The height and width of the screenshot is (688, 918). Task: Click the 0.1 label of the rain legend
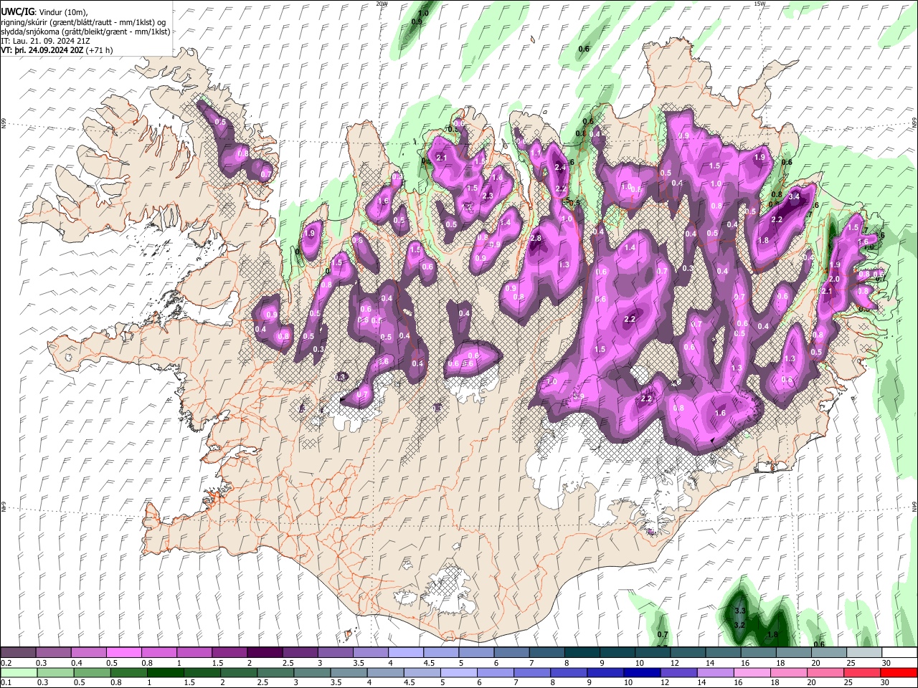pos(6,682)
